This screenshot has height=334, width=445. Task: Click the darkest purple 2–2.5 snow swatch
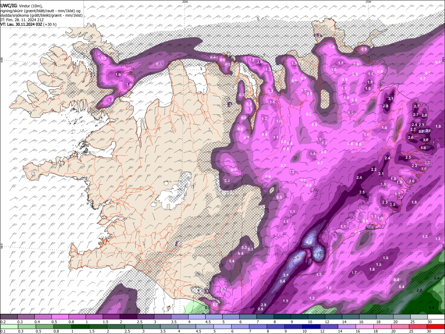tap(128, 317)
